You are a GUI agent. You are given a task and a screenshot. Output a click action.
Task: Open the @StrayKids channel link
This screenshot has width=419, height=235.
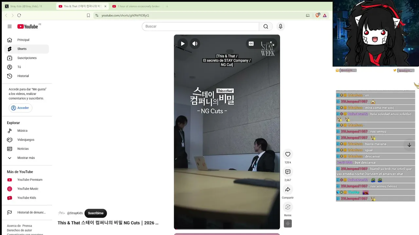(75, 213)
